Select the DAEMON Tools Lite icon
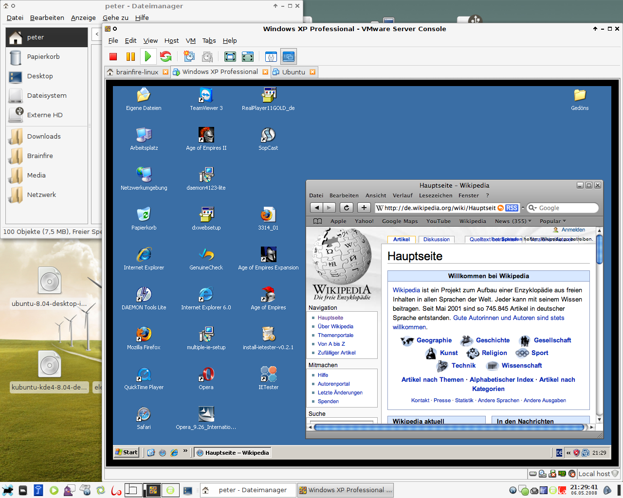Screen dimensions: 623x498 pos(144,299)
